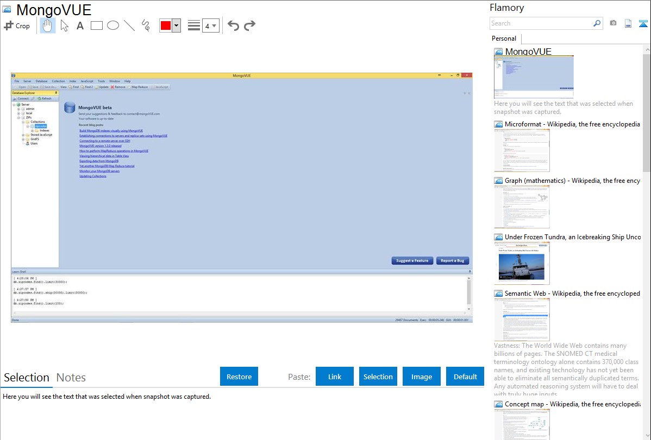Click the Concept map item's snapshot icon

point(498,404)
